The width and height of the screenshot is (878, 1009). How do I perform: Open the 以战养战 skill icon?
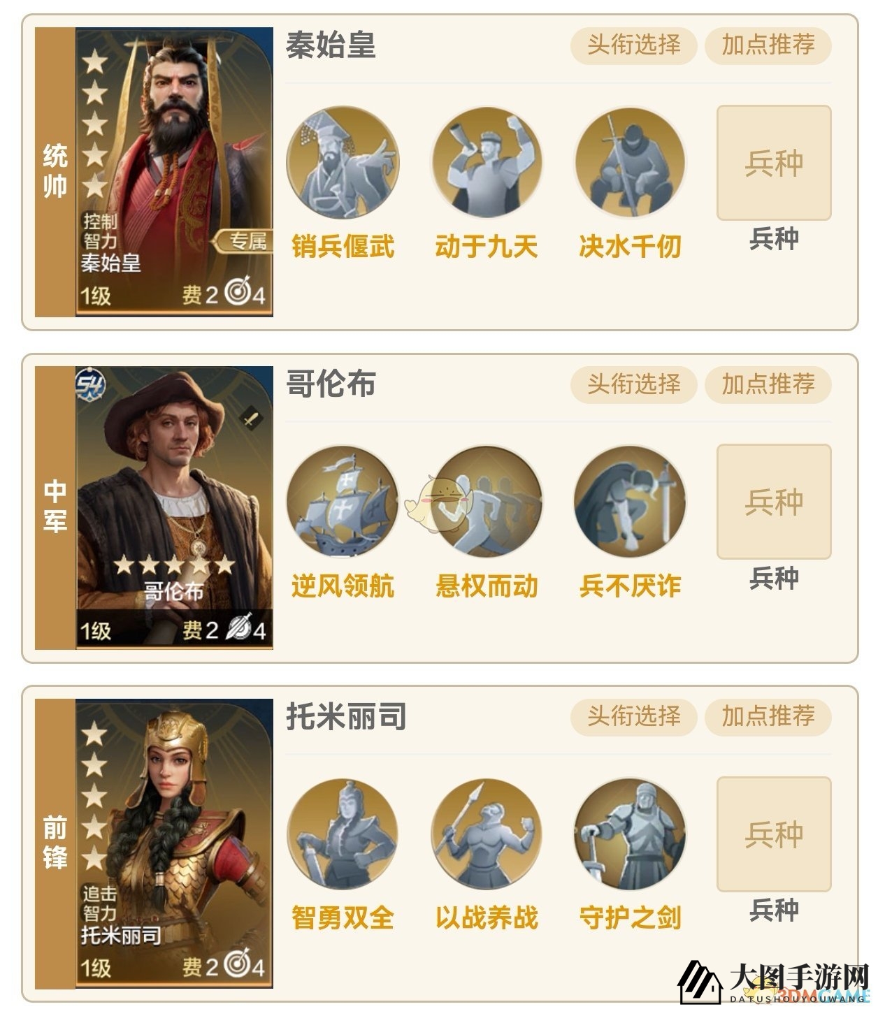tap(487, 834)
